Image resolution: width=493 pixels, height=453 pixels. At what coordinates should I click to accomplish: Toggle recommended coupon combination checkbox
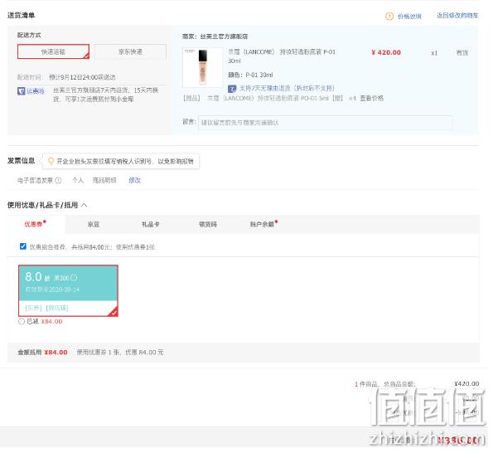coord(23,246)
